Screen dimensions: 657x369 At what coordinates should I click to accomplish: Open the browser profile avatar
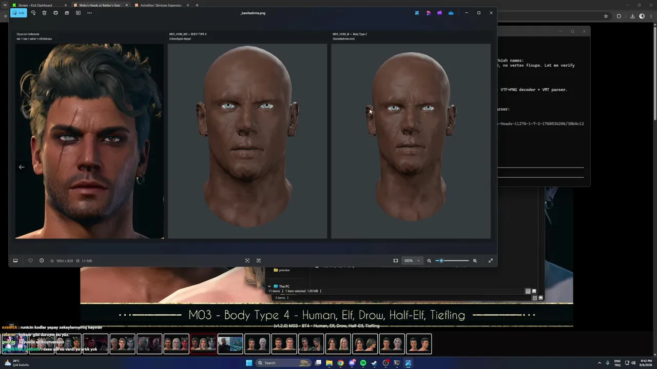(x=642, y=16)
